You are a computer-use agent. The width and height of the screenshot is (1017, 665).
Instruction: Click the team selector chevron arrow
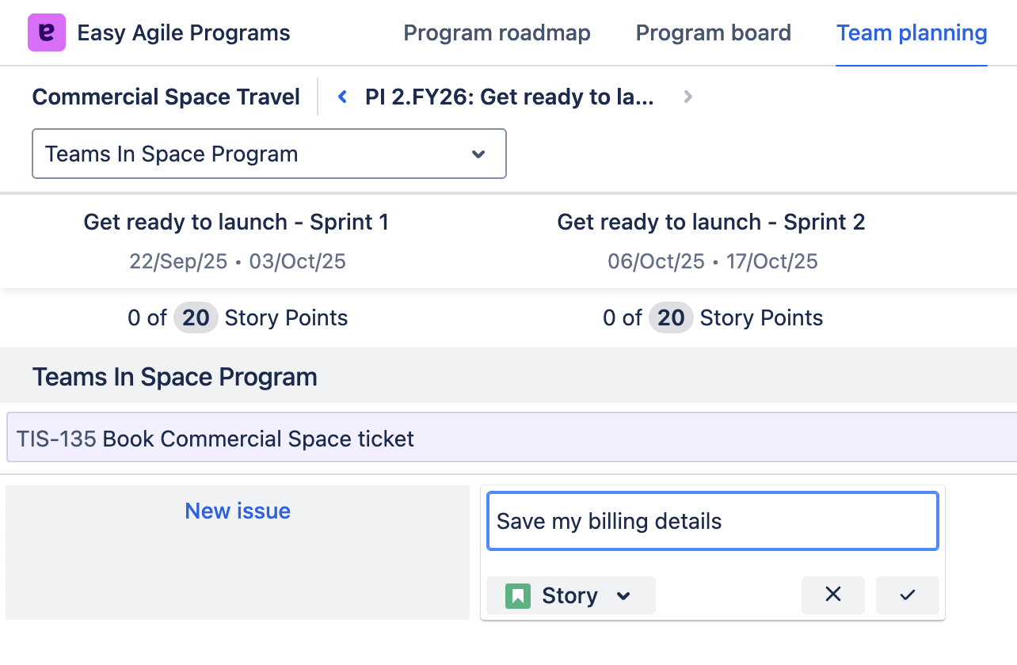(478, 154)
